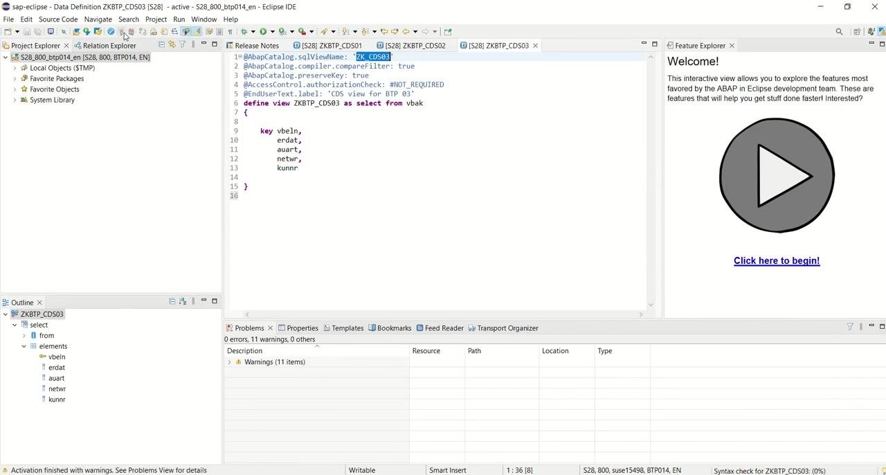
Task: Select vbeln element in Outline
Action: (x=57, y=357)
